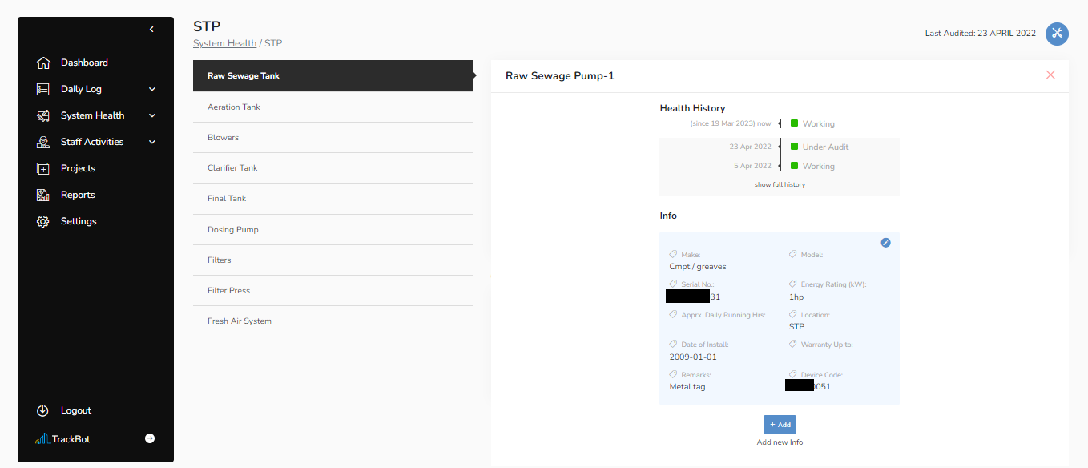Click the pencil edit icon in Info card

(885, 243)
